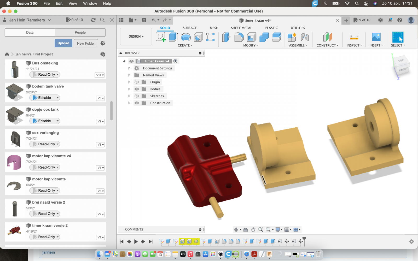Image resolution: width=418 pixels, height=261 pixels.
Task: Switch to the SURFACE tab
Action: pyautogui.click(x=190, y=28)
